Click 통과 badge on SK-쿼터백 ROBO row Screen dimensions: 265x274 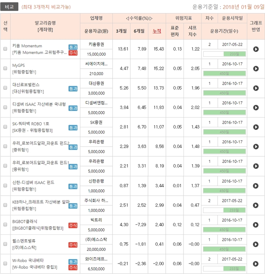[x=73, y=128]
